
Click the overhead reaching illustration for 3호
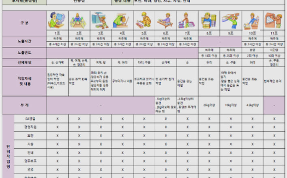tap(101, 20)
